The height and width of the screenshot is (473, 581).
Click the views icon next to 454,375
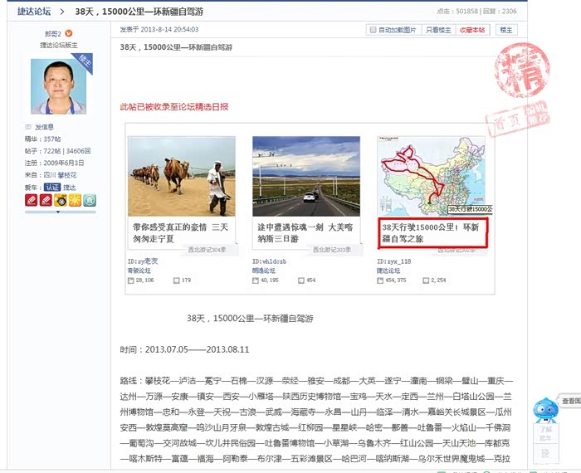point(380,280)
